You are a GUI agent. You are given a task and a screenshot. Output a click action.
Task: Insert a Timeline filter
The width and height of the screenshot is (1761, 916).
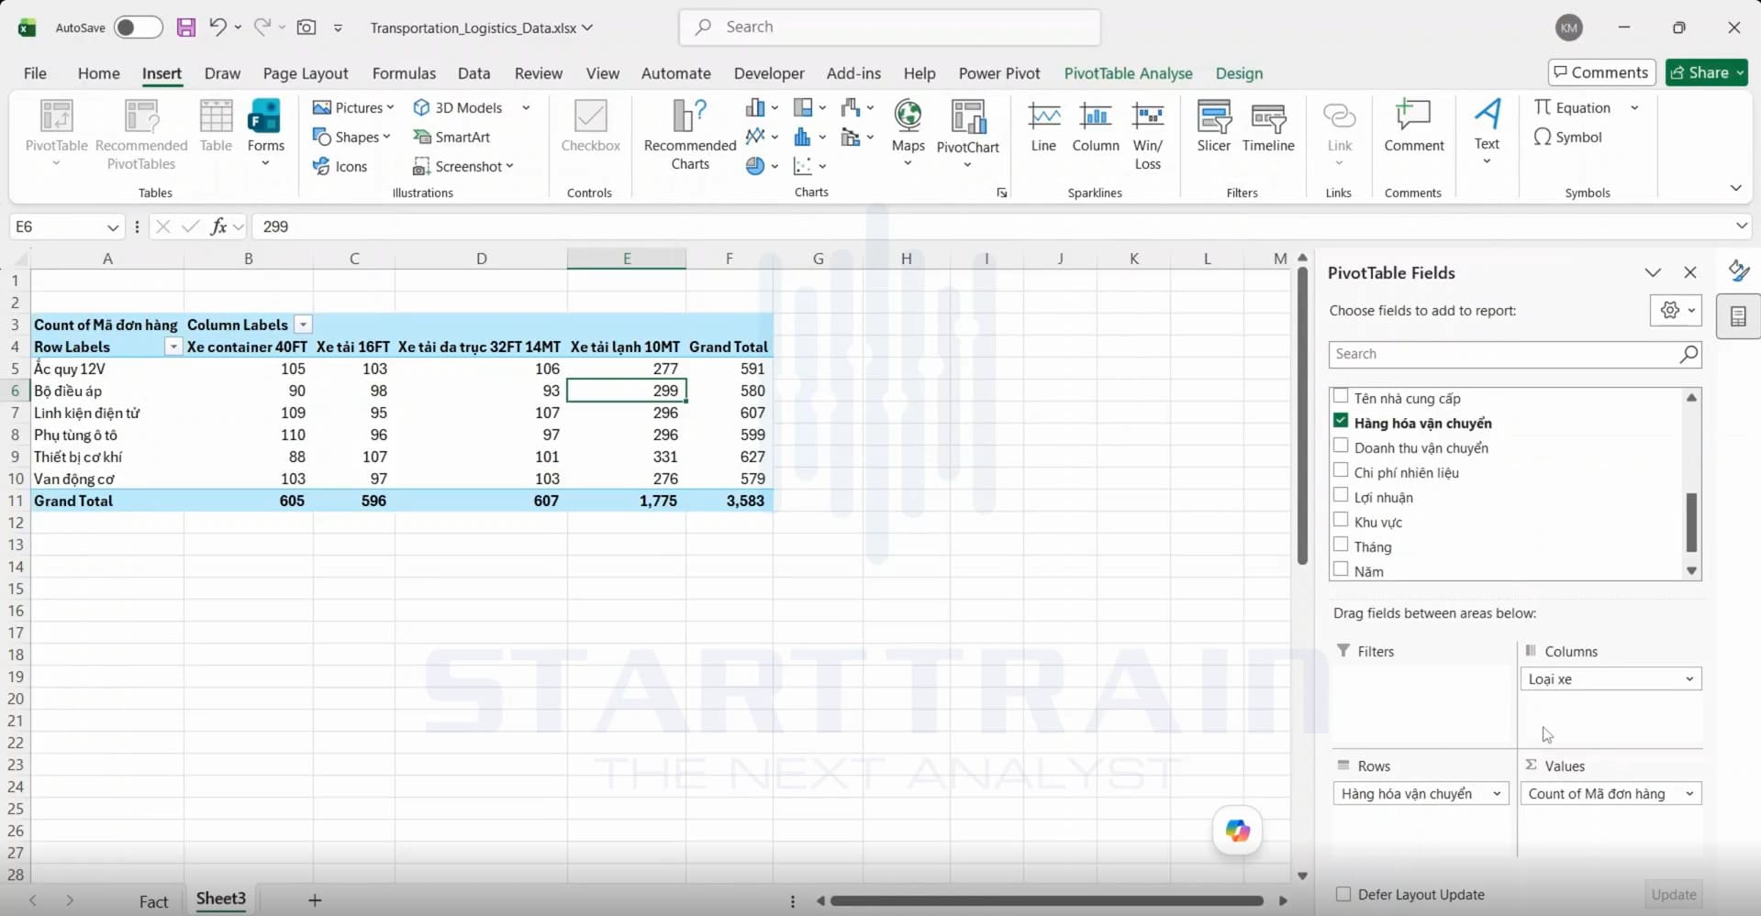(x=1268, y=127)
